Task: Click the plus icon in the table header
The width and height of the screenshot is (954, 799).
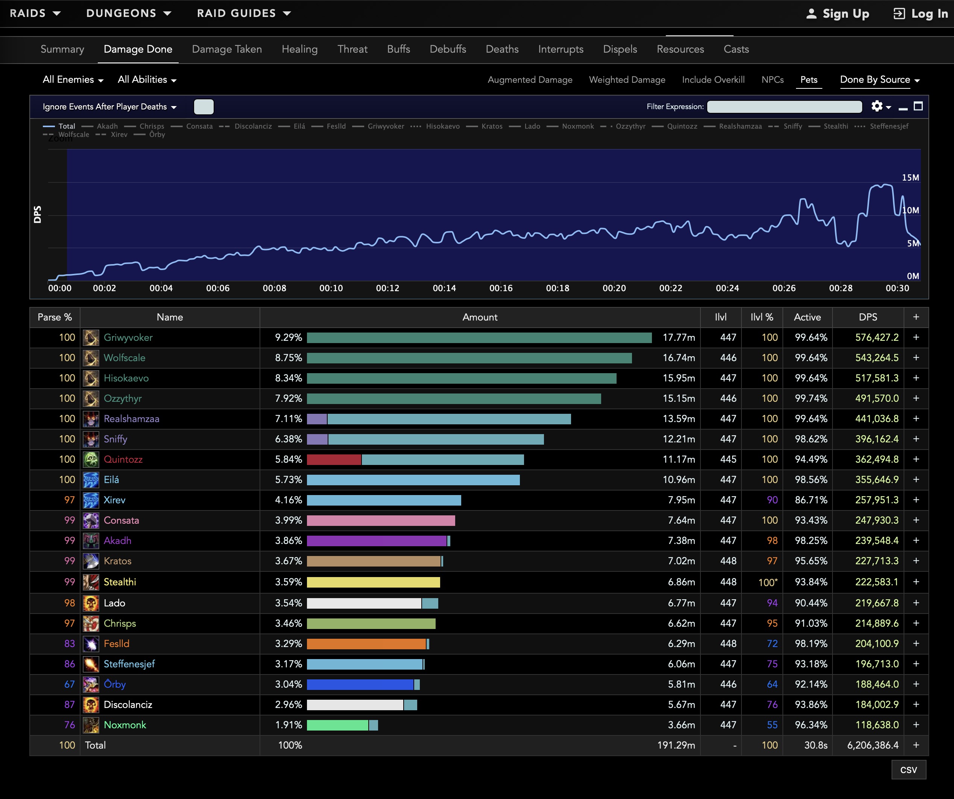Action: point(916,317)
